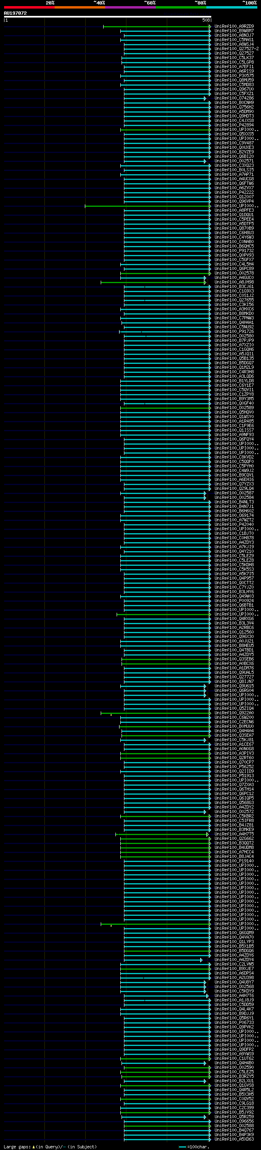The image size is (261, 1150).
Task: Select hit label UniRef100_Q4Y210
Action: click(x=234, y=552)
